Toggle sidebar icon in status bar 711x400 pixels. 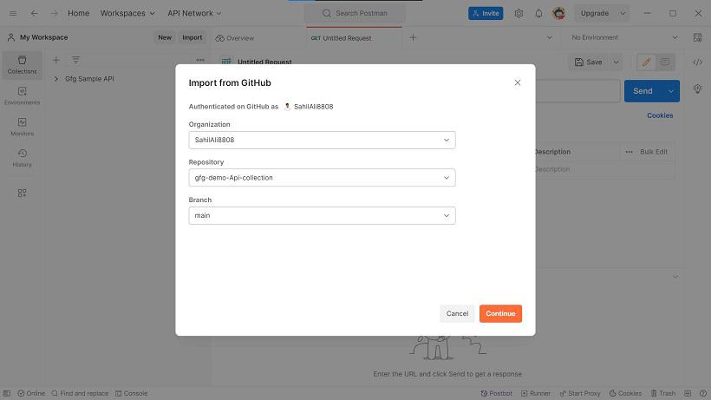coord(7,393)
